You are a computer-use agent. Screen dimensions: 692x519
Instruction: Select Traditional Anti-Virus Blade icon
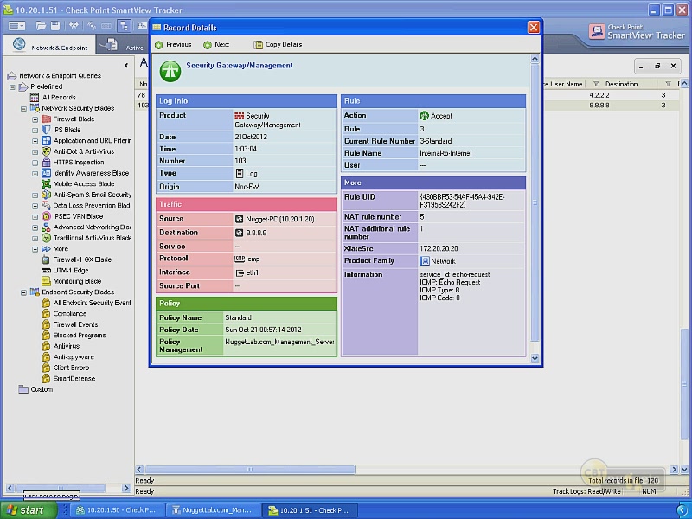click(46, 238)
